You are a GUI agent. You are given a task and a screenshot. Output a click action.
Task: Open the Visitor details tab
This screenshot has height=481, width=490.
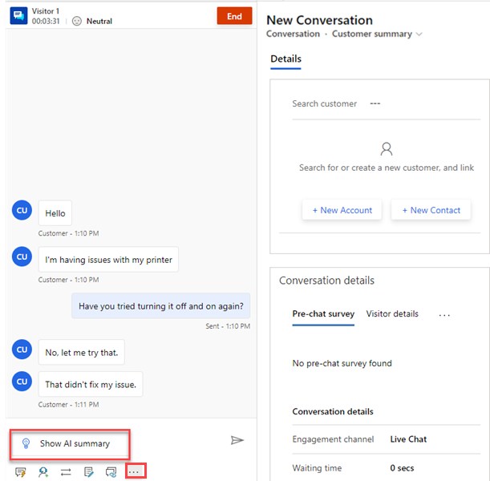392,314
